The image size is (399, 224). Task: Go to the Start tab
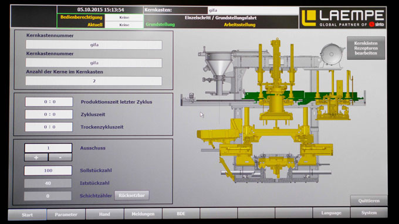27,215
